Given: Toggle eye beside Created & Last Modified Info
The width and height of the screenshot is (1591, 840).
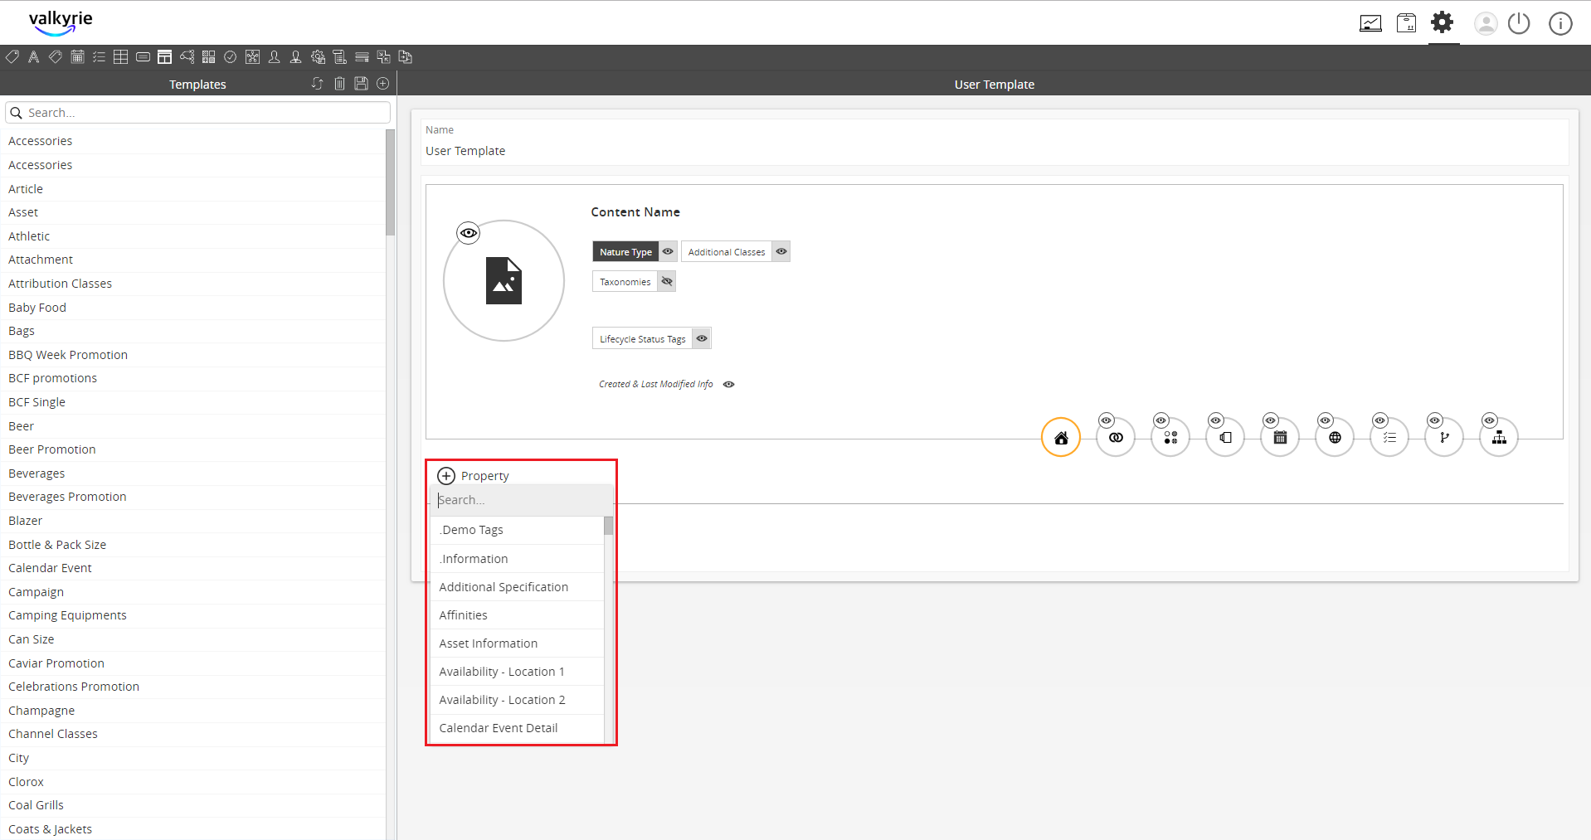Looking at the screenshot, I should (x=728, y=384).
